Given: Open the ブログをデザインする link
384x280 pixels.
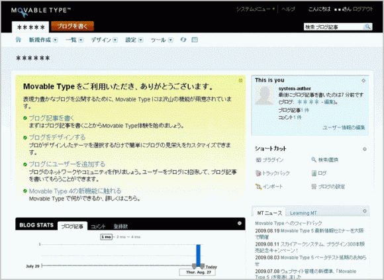Looking at the screenshot, I should [x=58, y=137].
